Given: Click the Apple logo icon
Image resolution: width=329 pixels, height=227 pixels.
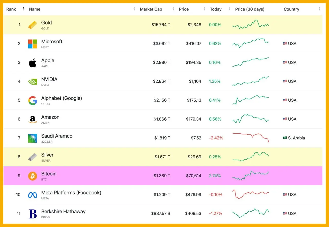Looking at the screenshot, I should (33, 63).
